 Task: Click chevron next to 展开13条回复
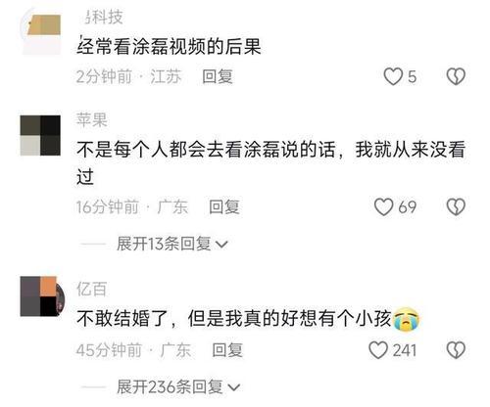221,245
